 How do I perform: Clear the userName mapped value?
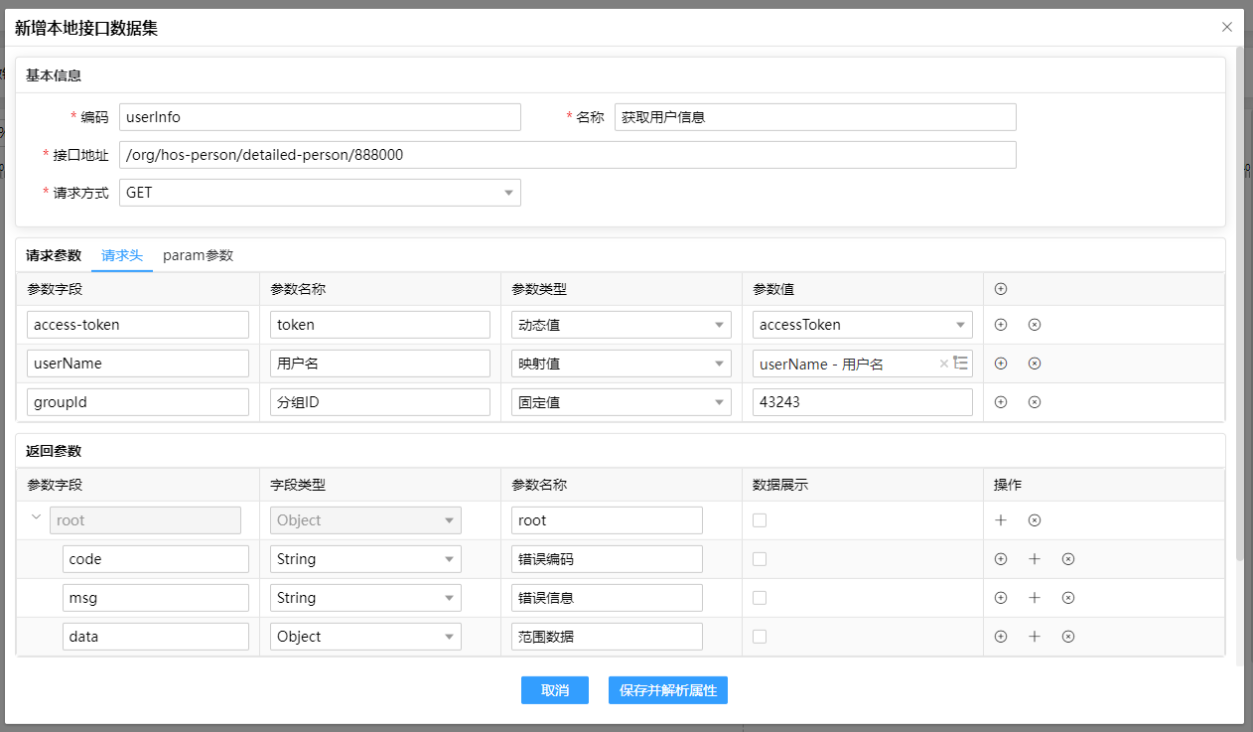(943, 364)
